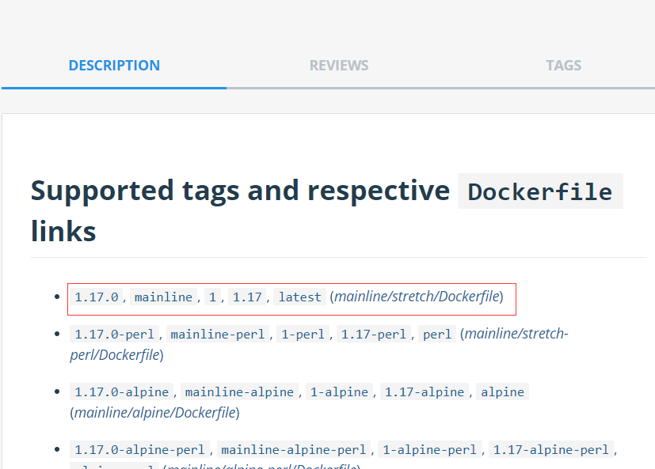Click the 1.17.0-perl tag label
This screenshot has width=655, height=469.
tap(112, 335)
